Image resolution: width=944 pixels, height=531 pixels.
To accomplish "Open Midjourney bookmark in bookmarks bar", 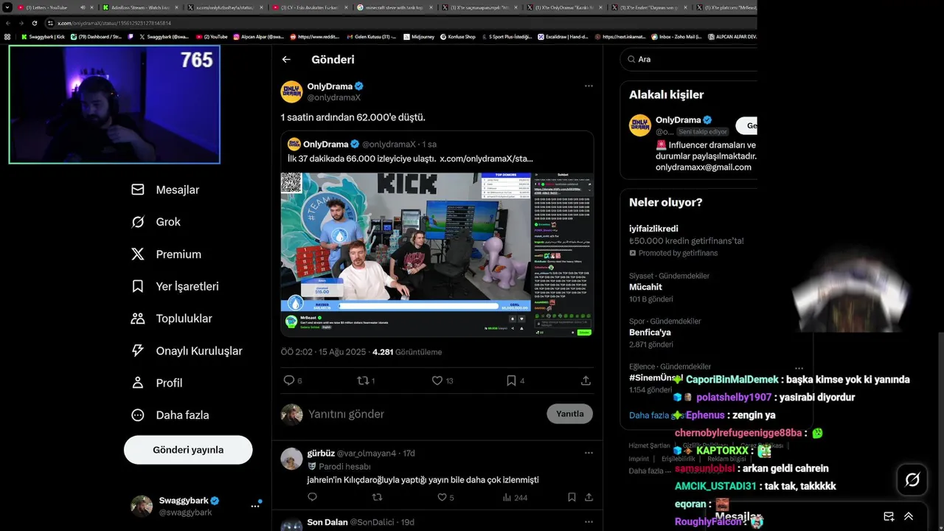I will 420,36.
